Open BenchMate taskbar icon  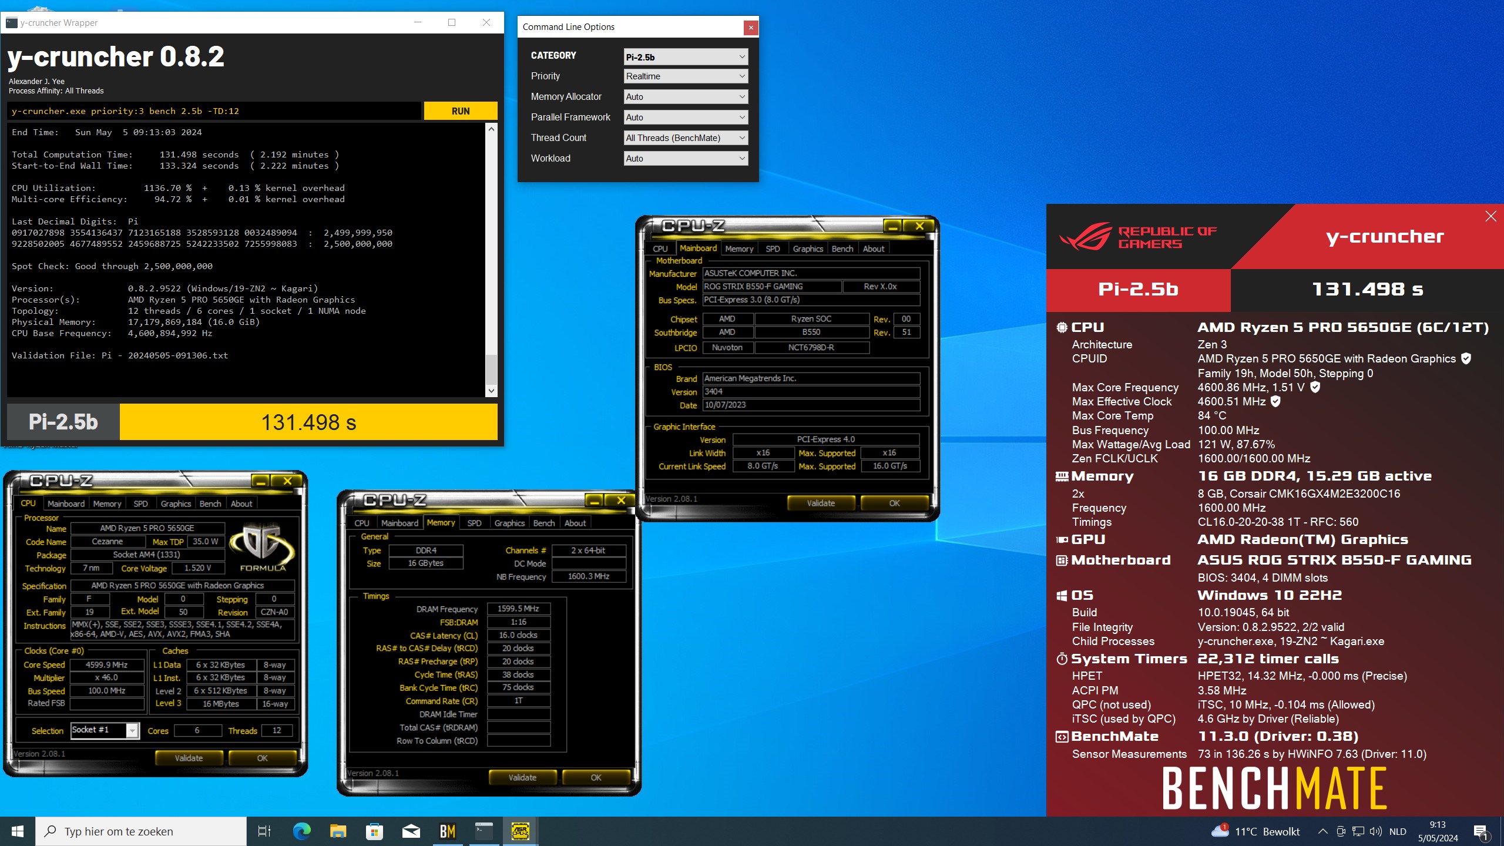448,831
